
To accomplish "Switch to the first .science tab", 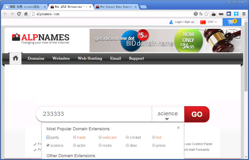I will tap(24, 7).
